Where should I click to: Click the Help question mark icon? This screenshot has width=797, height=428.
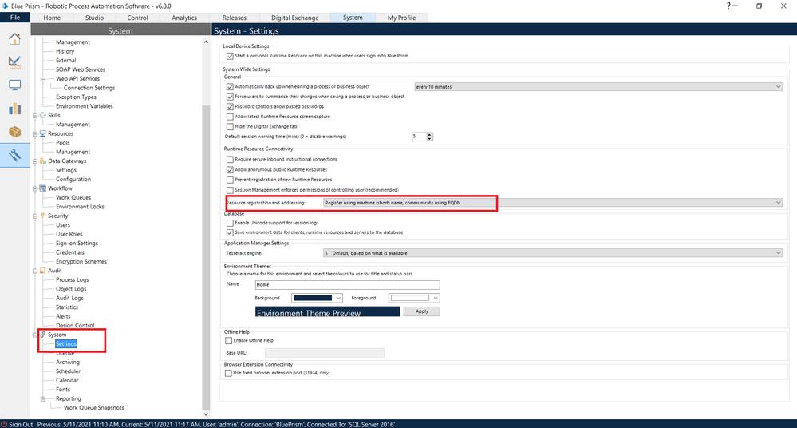click(x=728, y=6)
